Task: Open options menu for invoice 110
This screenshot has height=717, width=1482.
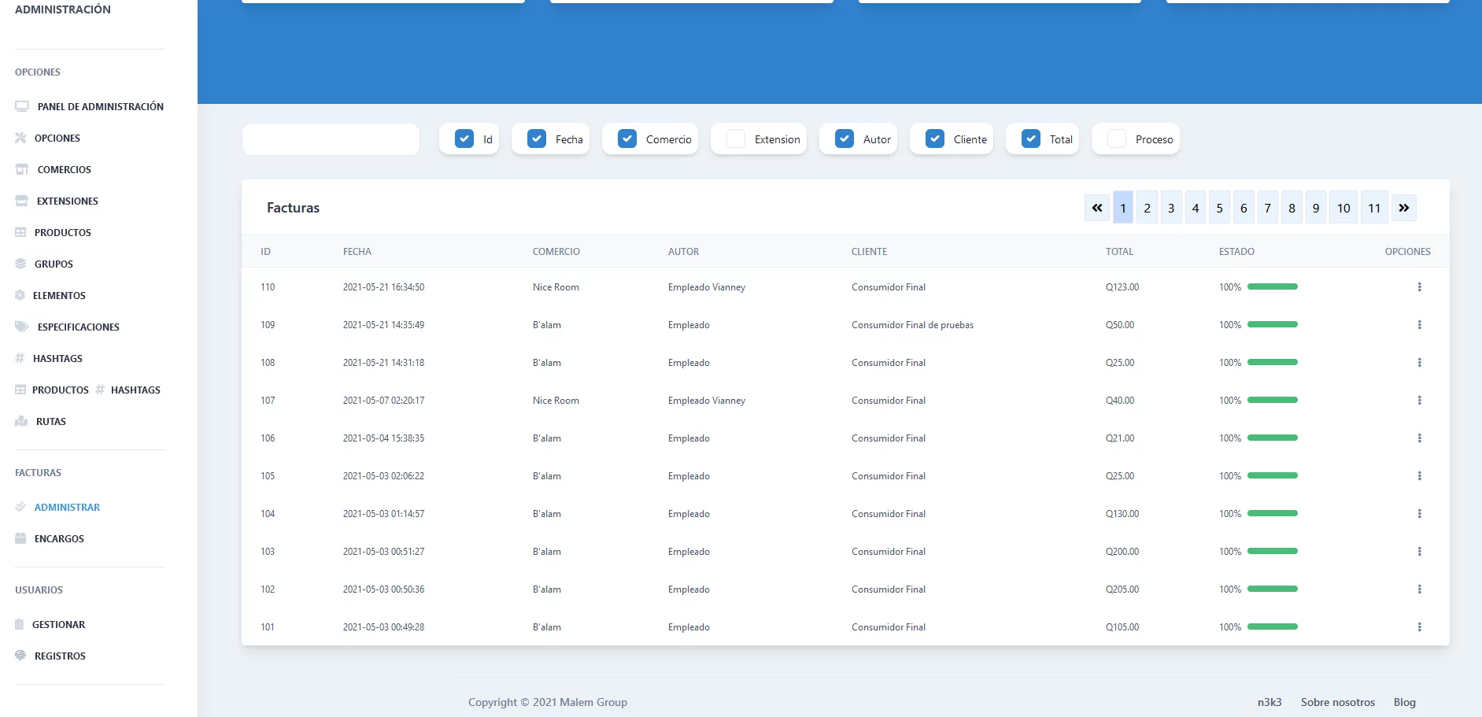Action: (1419, 287)
